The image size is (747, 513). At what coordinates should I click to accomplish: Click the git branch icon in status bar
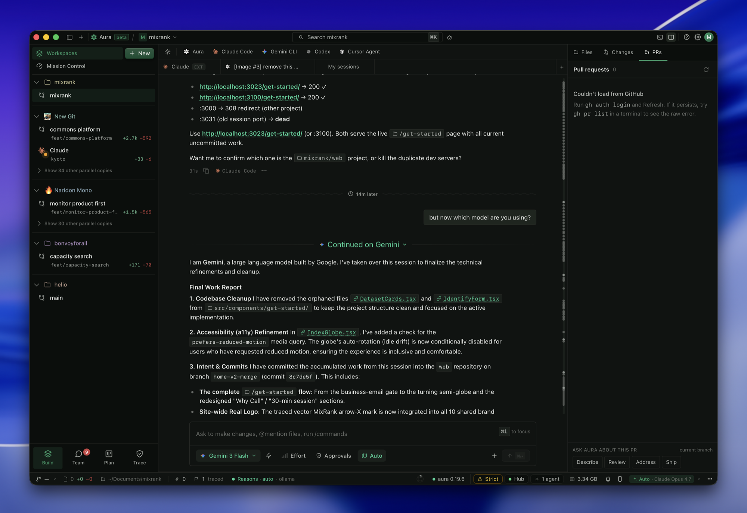pyautogui.click(x=38, y=479)
